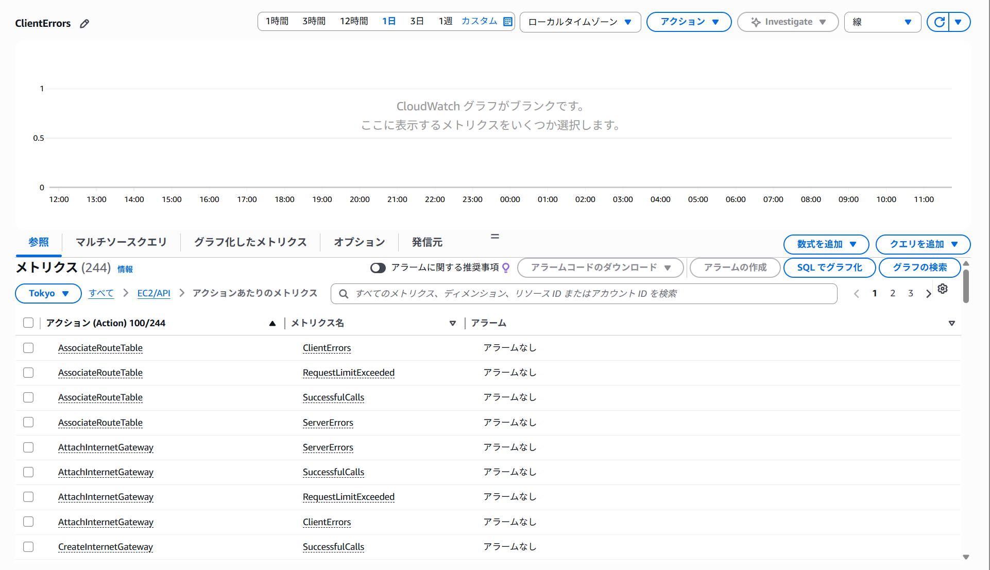Check CreateInternetGateway SuccessfulCalls row

(x=28, y=547)
